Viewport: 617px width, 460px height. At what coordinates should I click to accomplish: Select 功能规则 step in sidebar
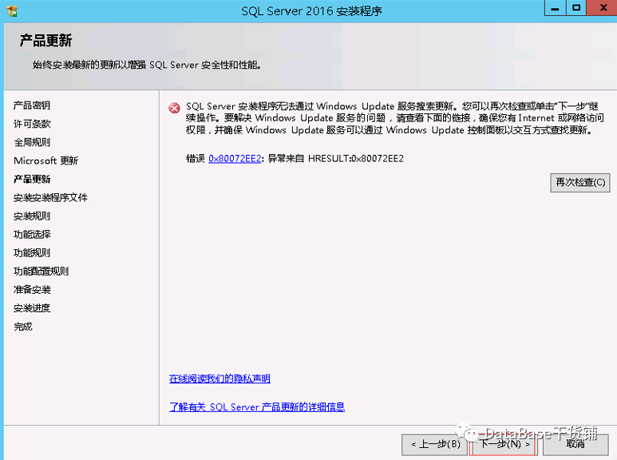[32, 253]
